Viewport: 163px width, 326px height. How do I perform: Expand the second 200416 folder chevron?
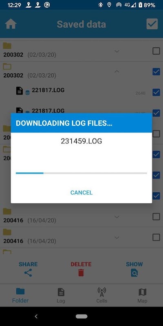117,238
